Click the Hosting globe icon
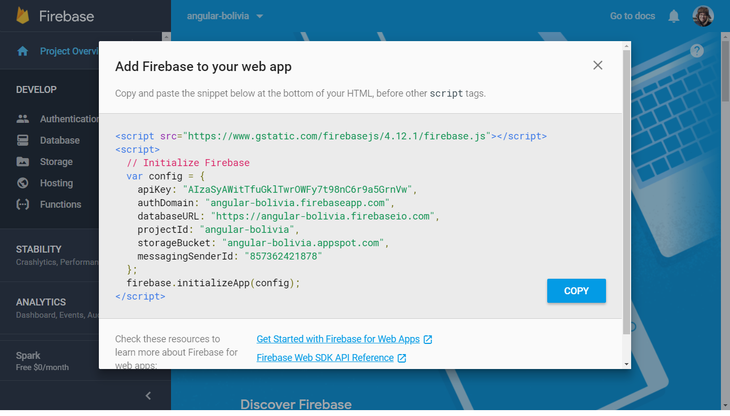This screenshot has width=730, height=416. (22, 183)
